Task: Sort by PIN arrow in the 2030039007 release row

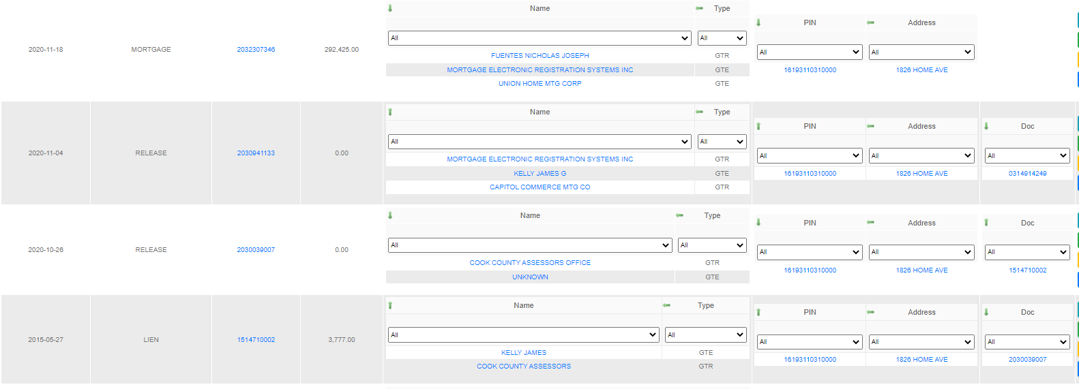Action: (x=758, y=223)
